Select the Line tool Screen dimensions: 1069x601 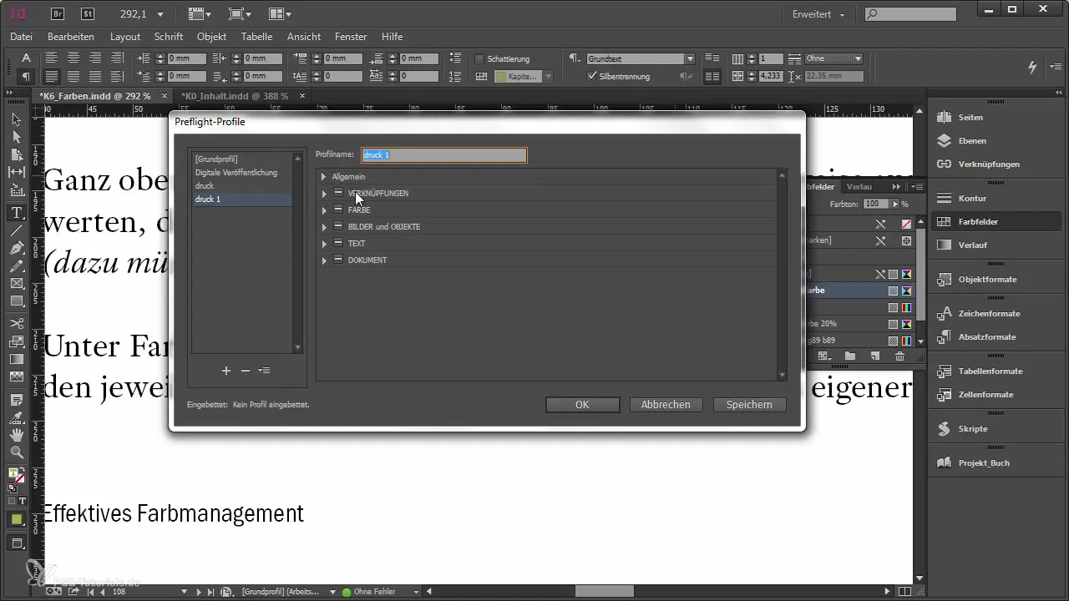coord(16,231)
